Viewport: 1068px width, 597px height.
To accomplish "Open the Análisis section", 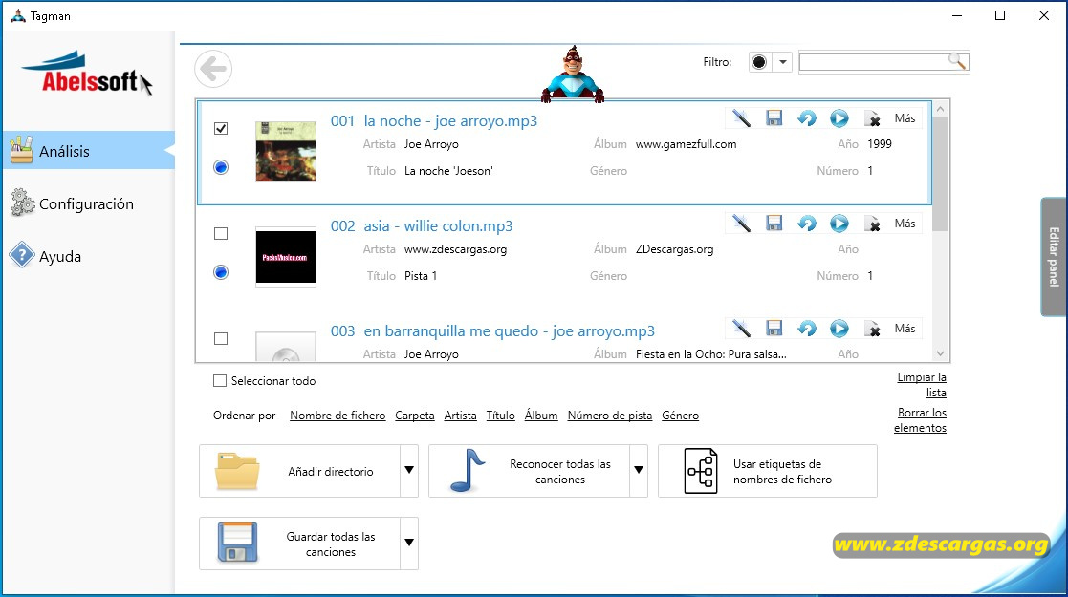I will tap(88, 150).
